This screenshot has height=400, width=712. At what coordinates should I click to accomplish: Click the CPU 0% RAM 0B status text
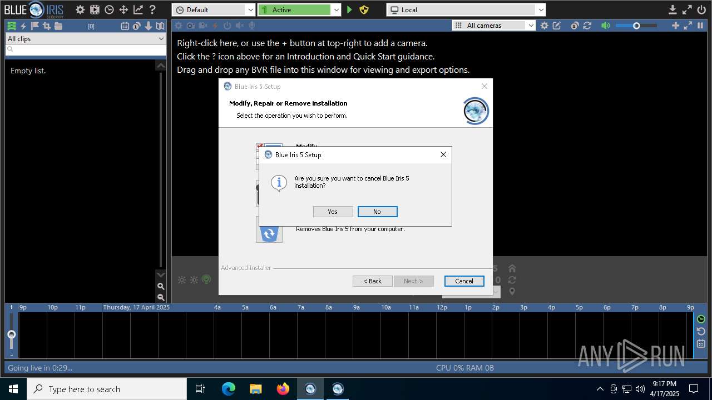(x=465, y=368)
